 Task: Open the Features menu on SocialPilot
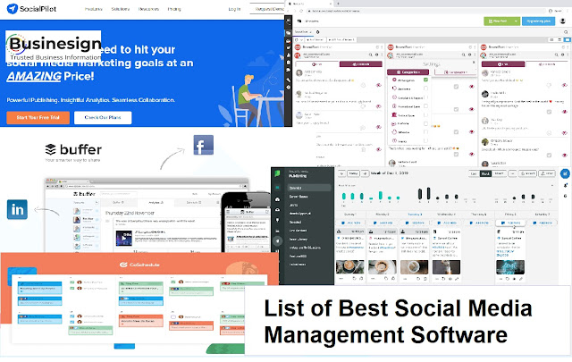[93, 9]
